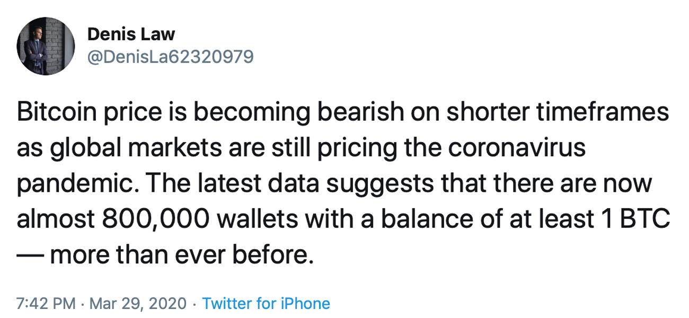Image resolution: width=689 pixels, height=318 pixels.
Task: Open the Twitter for iPhone source link
Action: (266, 304)
